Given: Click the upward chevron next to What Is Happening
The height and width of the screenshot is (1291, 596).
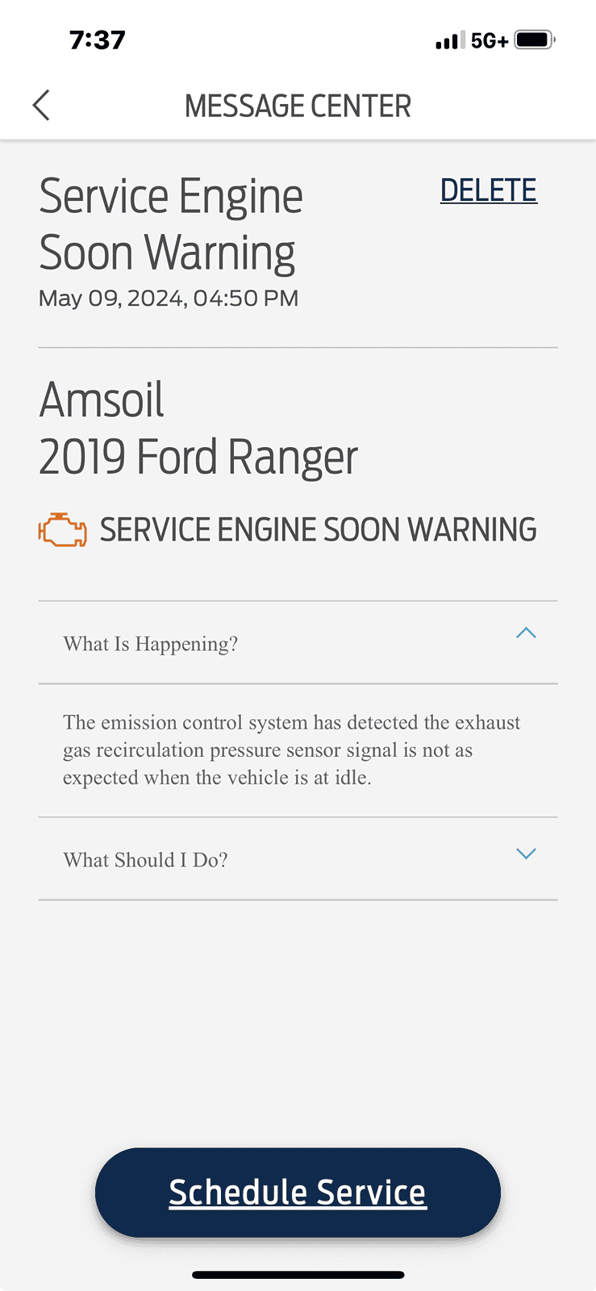Looking at the screenshot, I should tap(526, 633).
